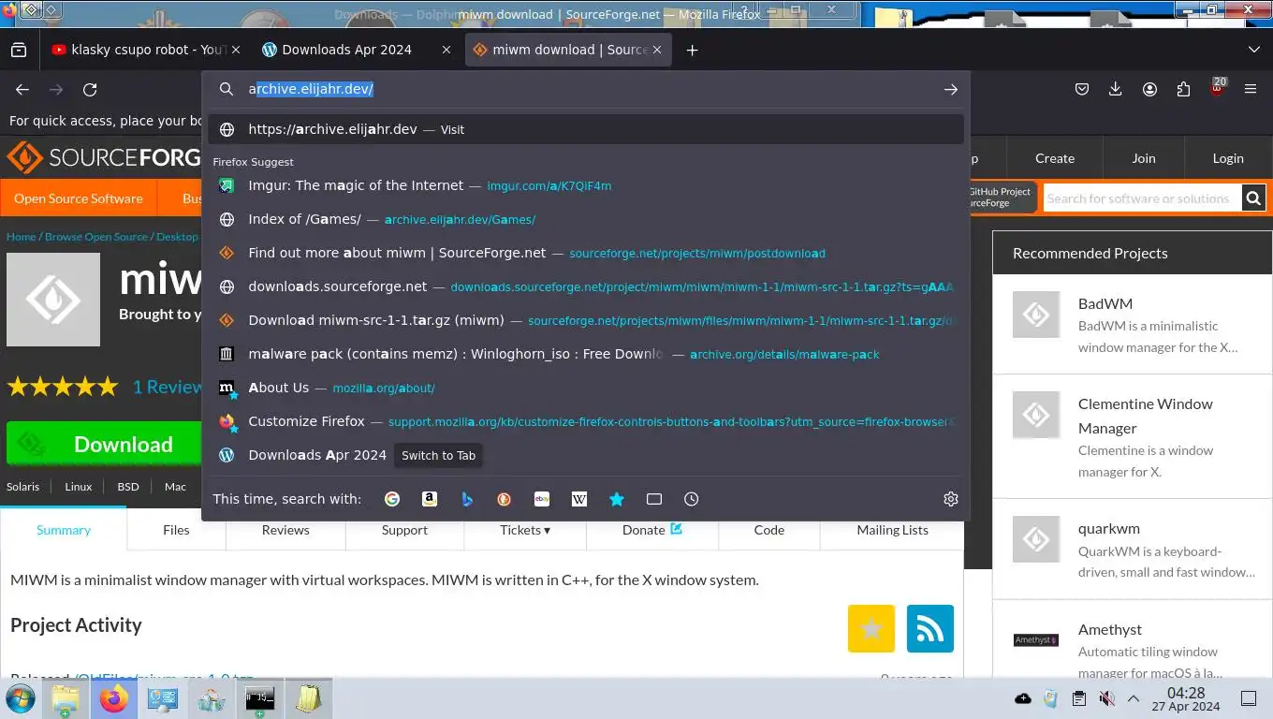The width and height of the screenshot is (1273, 719).
Task: Search this time with Google
Action: pos(392,499)
